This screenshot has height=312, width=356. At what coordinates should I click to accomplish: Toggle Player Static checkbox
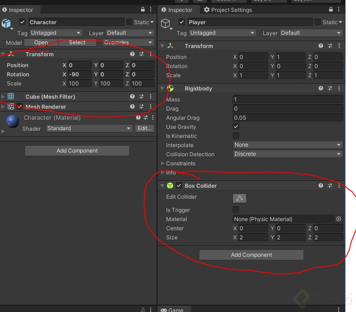(317, 22)
